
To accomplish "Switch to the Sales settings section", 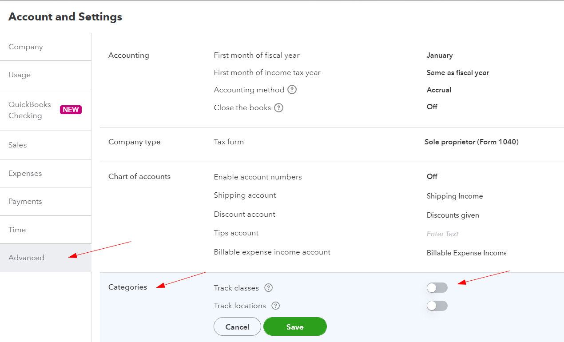I will [x=17, y=145].
